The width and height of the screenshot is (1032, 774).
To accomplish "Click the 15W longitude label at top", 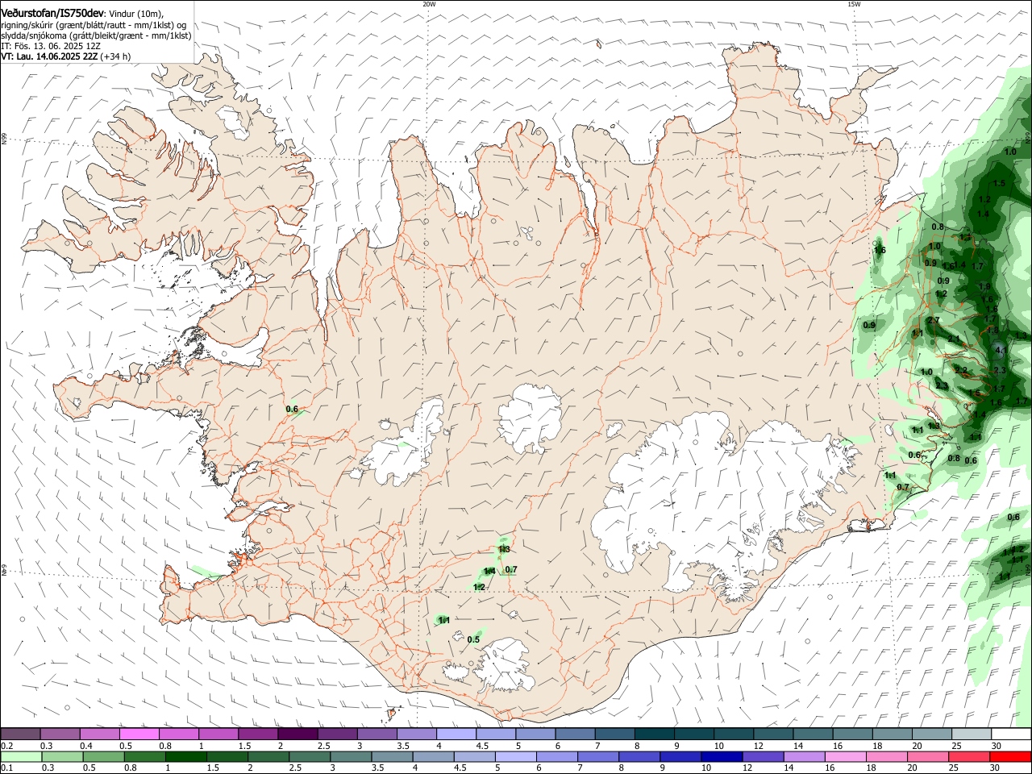I will coord(854,4).
